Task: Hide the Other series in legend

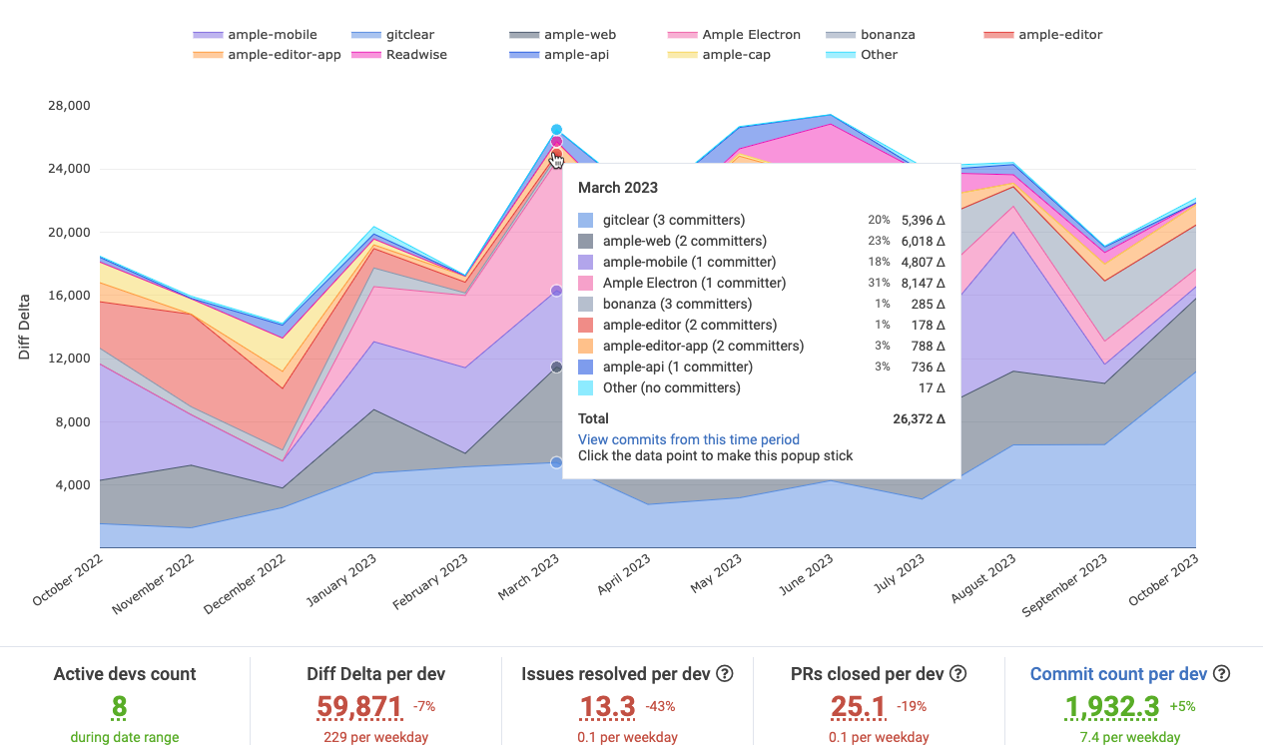Action: point(879,55)
